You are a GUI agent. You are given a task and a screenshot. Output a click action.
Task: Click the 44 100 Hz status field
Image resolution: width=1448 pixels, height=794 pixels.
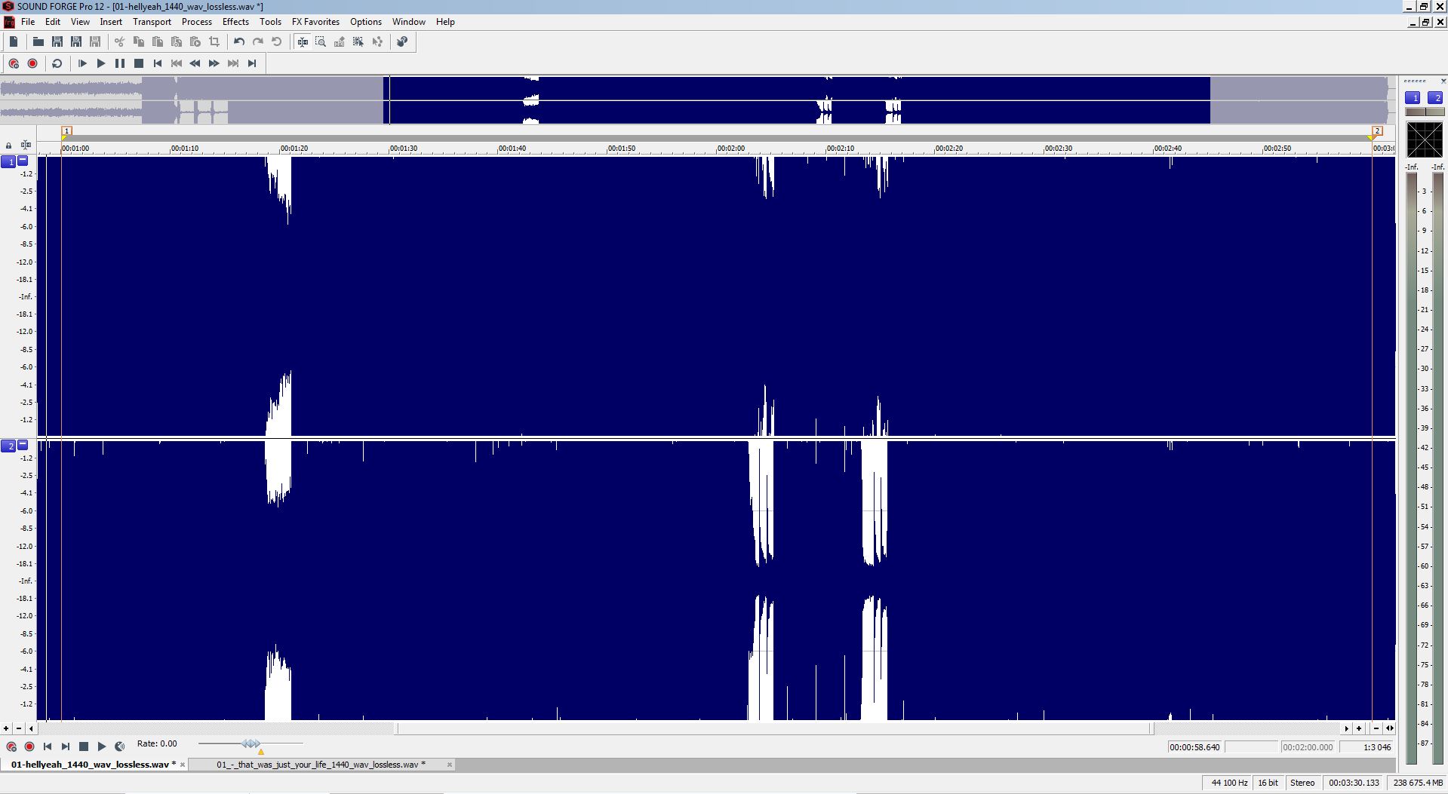click(x=1228, y=783)
